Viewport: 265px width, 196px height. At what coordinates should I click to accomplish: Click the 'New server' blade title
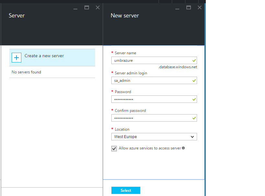click(x=125, y=16)
